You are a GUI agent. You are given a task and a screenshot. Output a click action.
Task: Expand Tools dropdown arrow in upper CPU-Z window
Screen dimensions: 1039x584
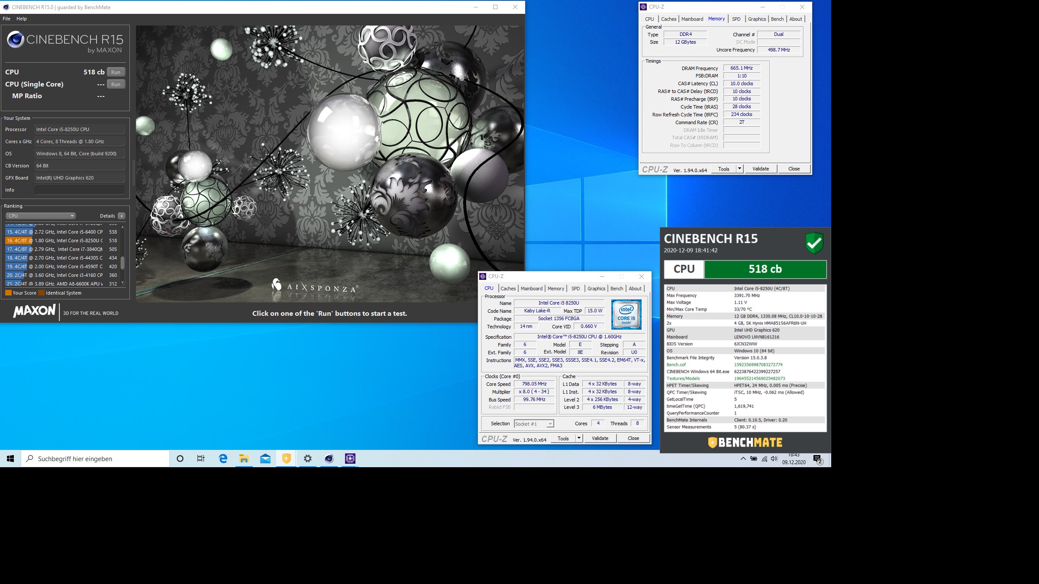pos(739,169)
